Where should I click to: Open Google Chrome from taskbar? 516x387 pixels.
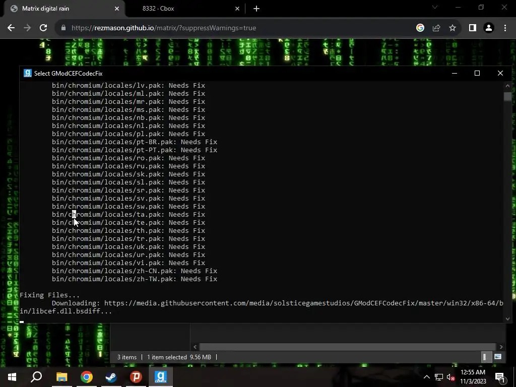click(87, 377)
